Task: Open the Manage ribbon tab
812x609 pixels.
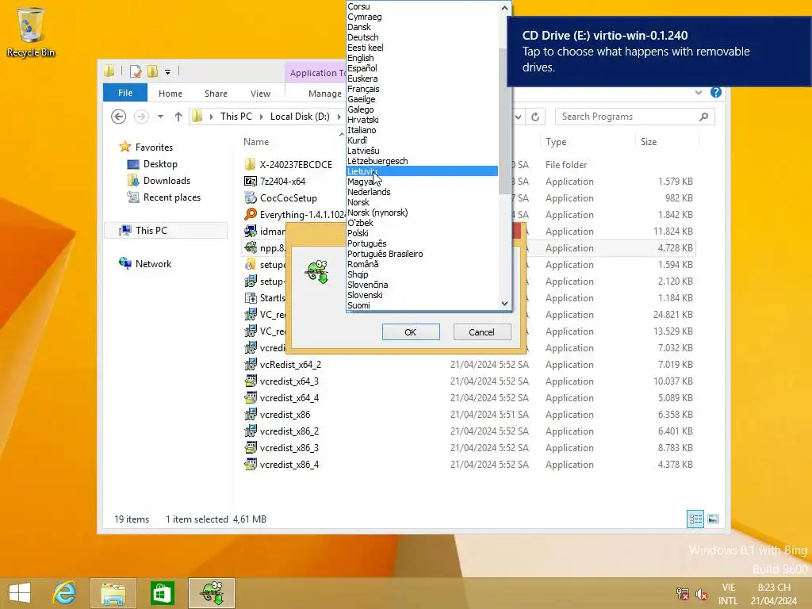Action: pyautogui.click(x=324, y=94)
